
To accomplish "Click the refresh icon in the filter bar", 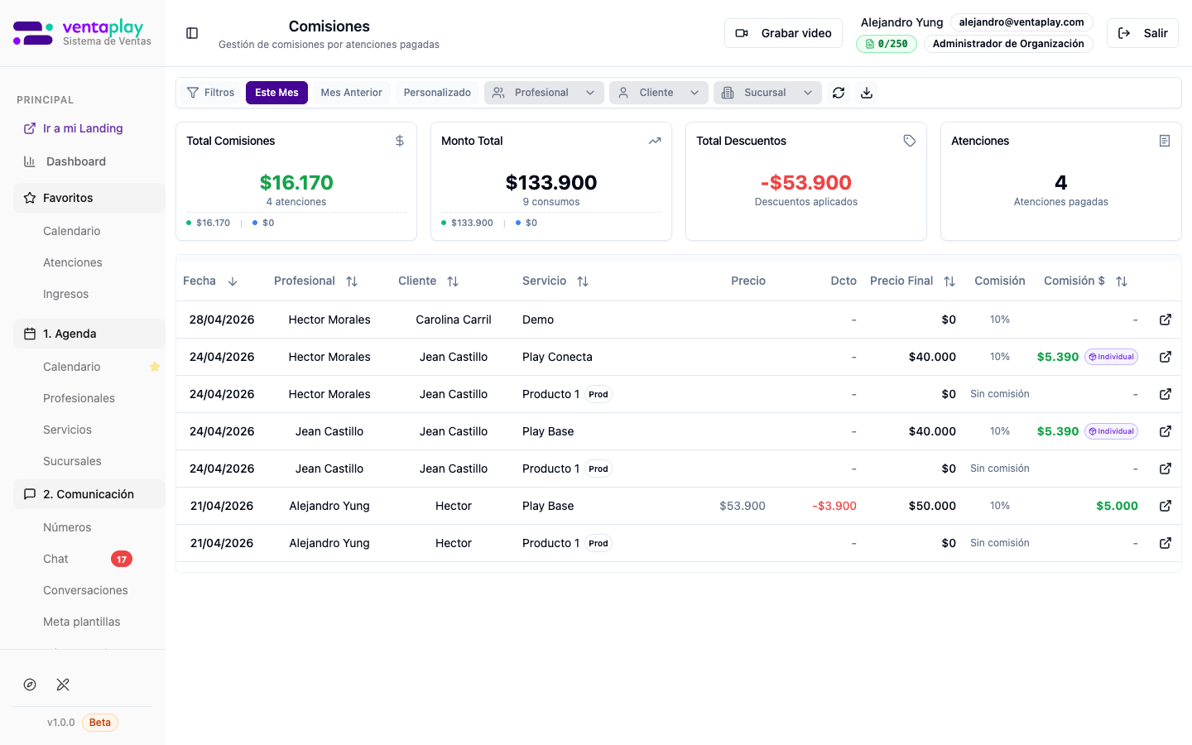I will coord(839,93).
